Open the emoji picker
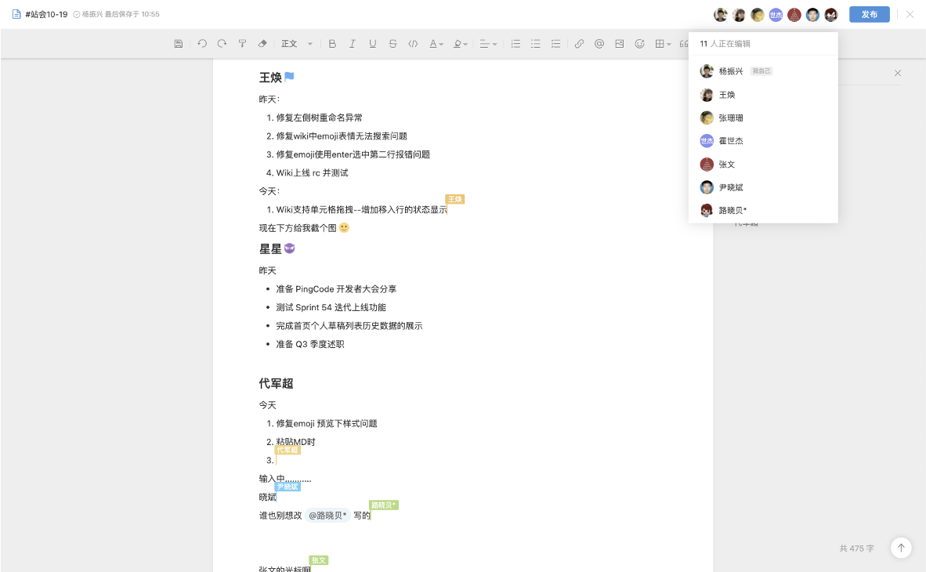 coord(640,44)
